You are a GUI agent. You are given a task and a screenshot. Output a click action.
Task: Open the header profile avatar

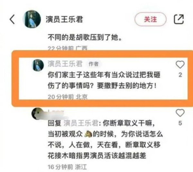point(32,19)
